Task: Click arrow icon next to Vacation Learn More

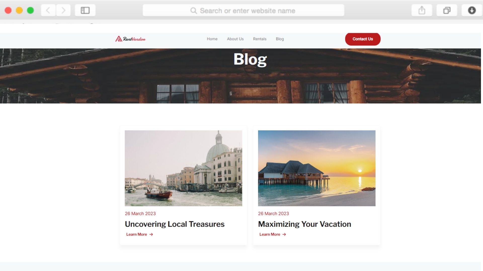Action: (x=284, y=234)
